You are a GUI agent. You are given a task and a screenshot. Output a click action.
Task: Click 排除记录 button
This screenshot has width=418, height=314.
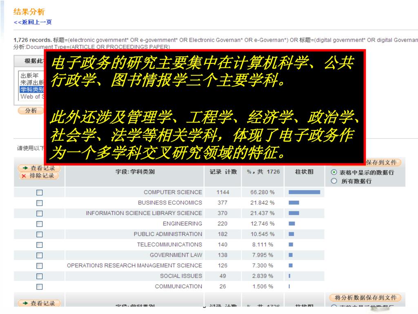tap(39, 176)
